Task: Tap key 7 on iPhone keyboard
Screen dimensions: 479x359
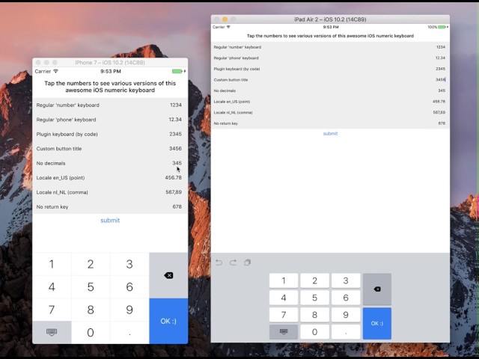Action: tap(52, 310)
